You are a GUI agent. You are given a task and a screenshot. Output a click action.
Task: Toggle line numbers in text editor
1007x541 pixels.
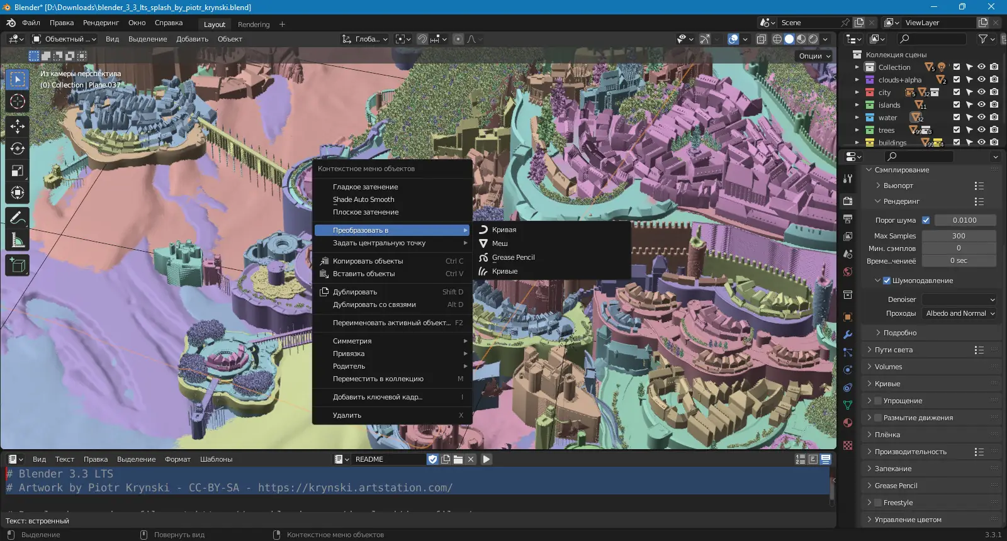coord(801,459)
